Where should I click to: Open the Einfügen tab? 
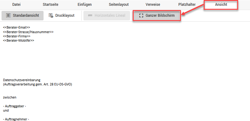85,5
